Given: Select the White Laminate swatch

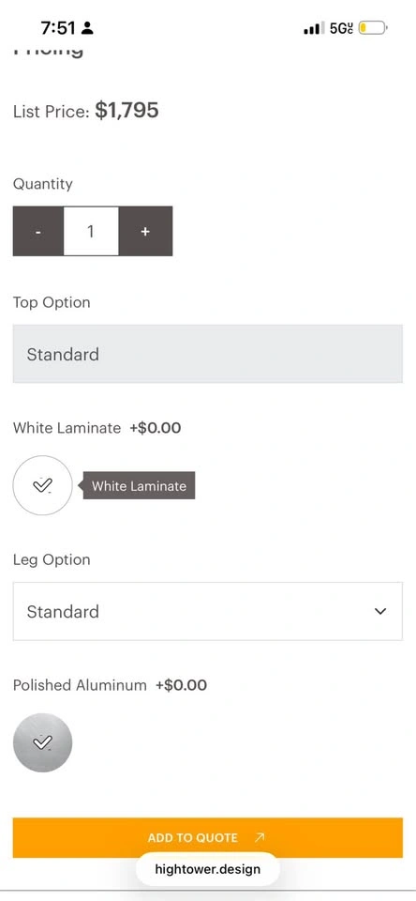Looking at the screenshot, I should click(x=42, y=485).
